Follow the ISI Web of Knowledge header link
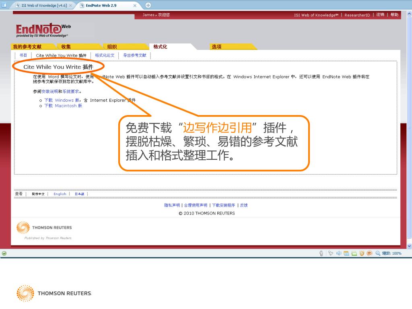412x309 pixels. pyautogui.click(x=316, y=15)
